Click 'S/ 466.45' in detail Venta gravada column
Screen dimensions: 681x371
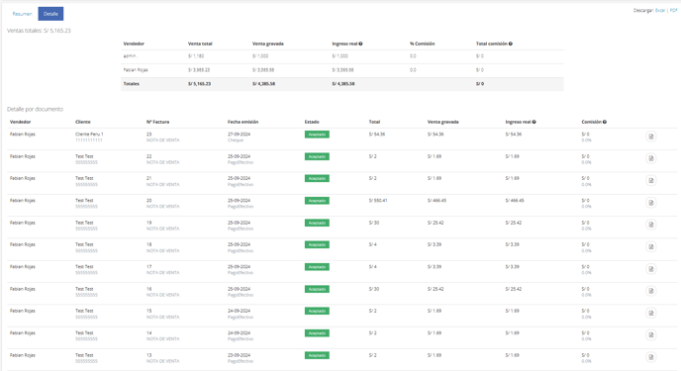(437, 201)
